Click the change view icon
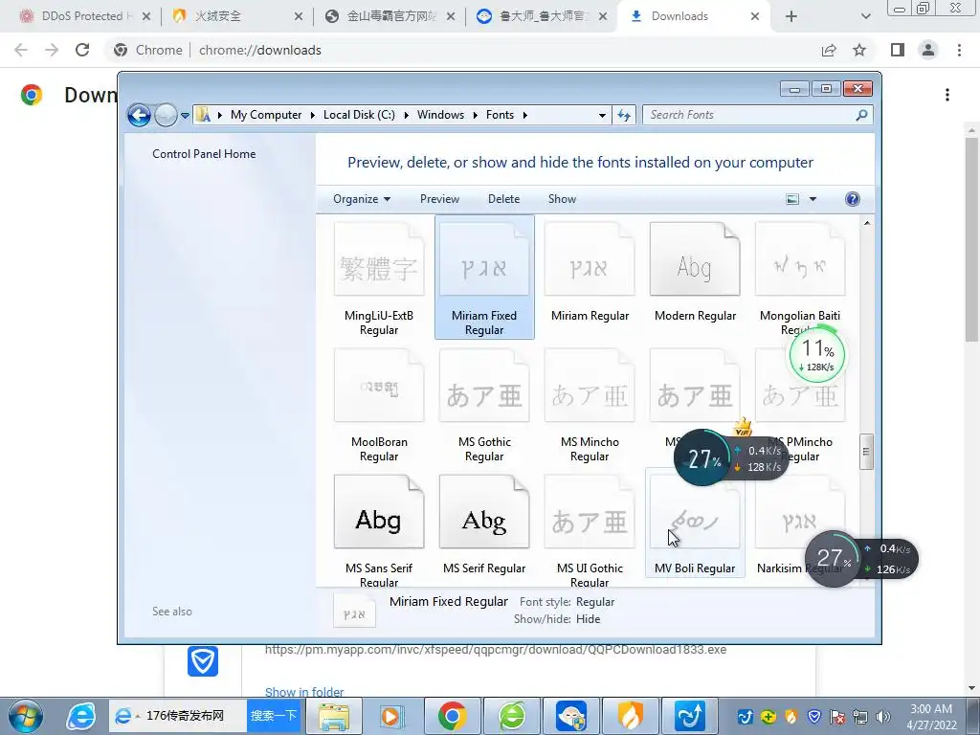The width and height of the screenshot is (980, 735). [x=792, y=199]
